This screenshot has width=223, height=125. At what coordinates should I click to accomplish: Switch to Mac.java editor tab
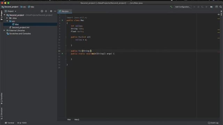pyautogui.click(x=65, y=11)
